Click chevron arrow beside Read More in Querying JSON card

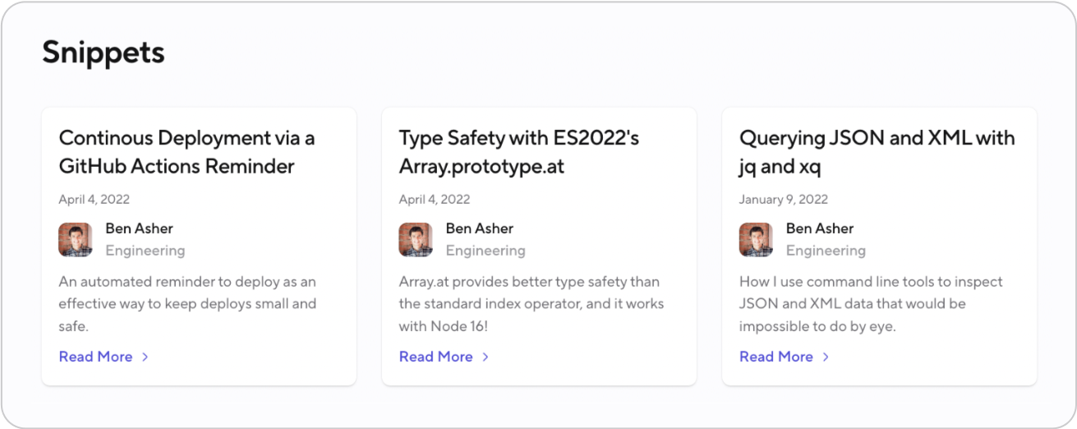(826, 357)
